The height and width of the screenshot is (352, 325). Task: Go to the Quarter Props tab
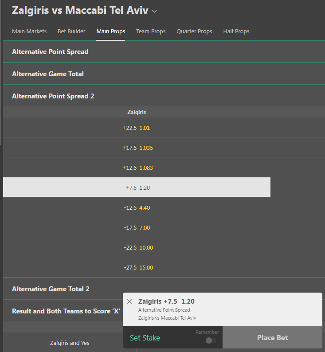pos(194,31)
